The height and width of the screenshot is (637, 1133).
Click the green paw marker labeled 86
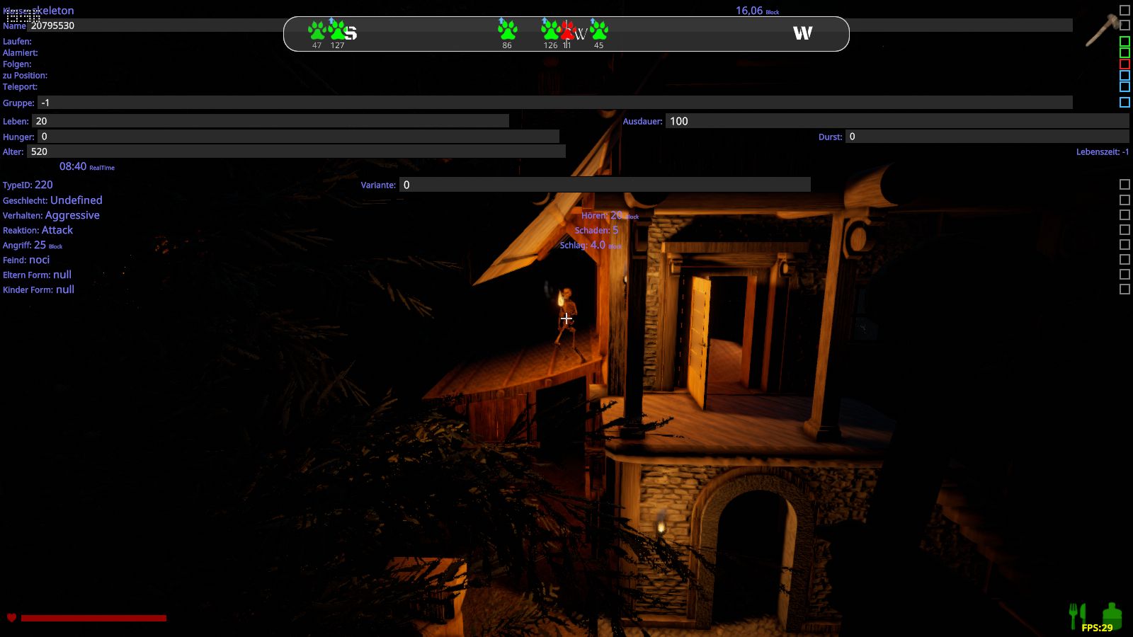pos(507,30)
